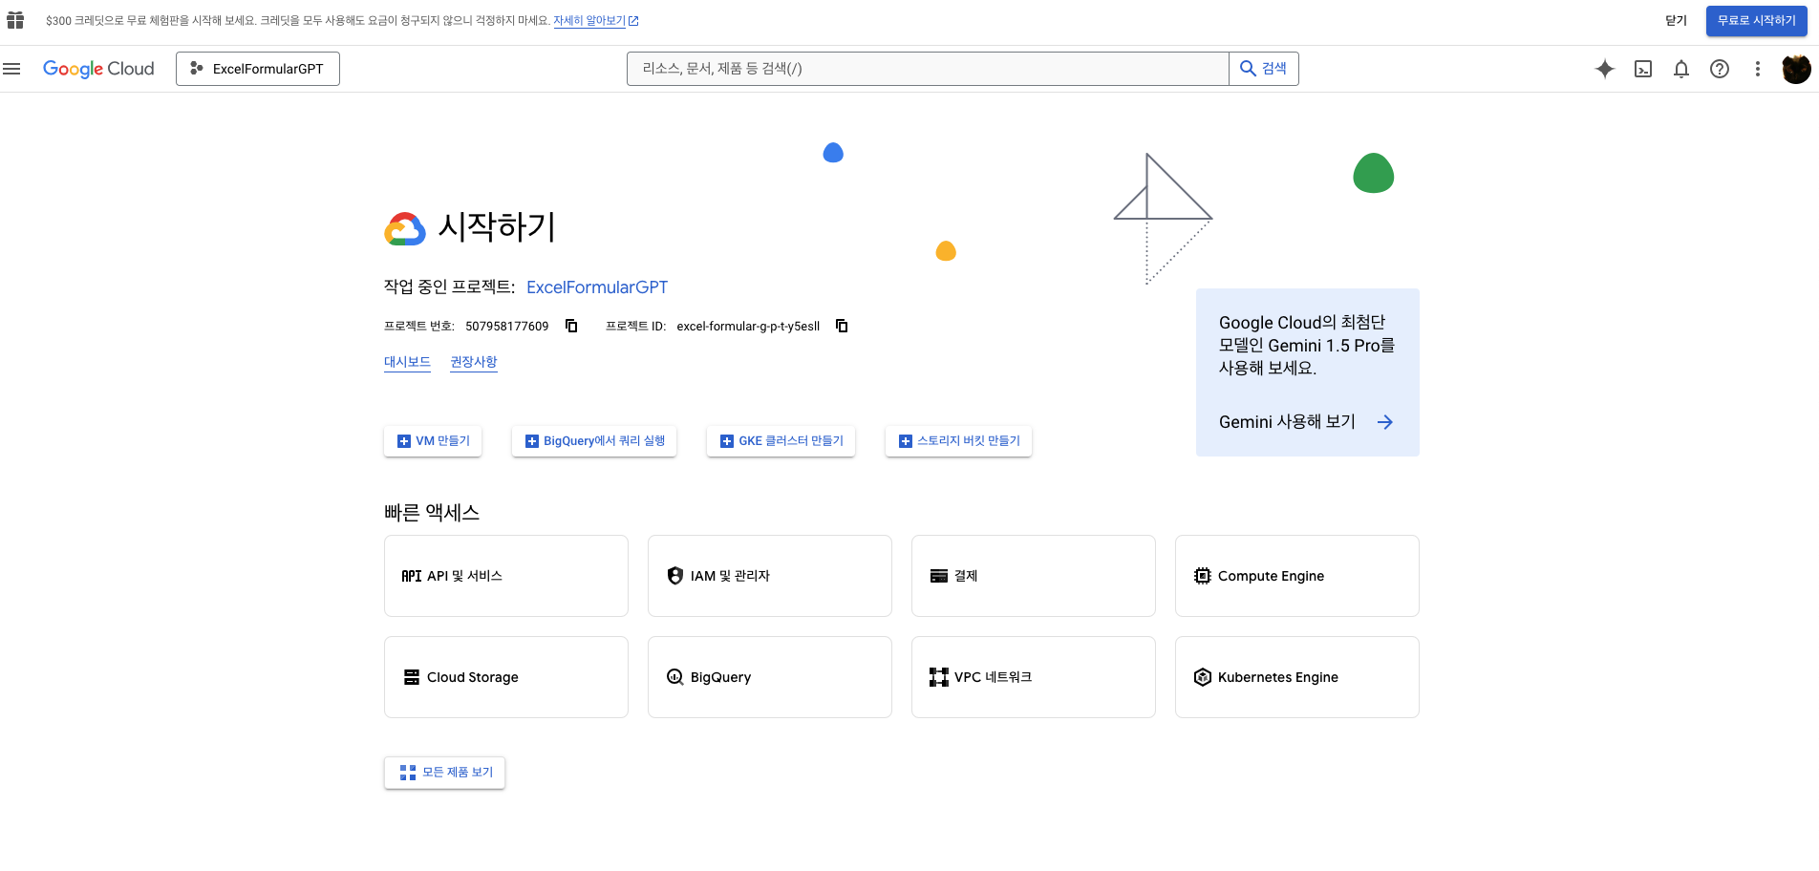Open the ExcelFormularGPT project link
The height and width of the screenshot is (871, 1819).
(597, 287)
